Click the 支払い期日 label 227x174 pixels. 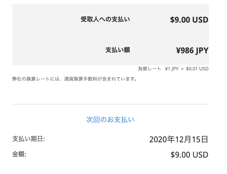(x=28, y=139)
